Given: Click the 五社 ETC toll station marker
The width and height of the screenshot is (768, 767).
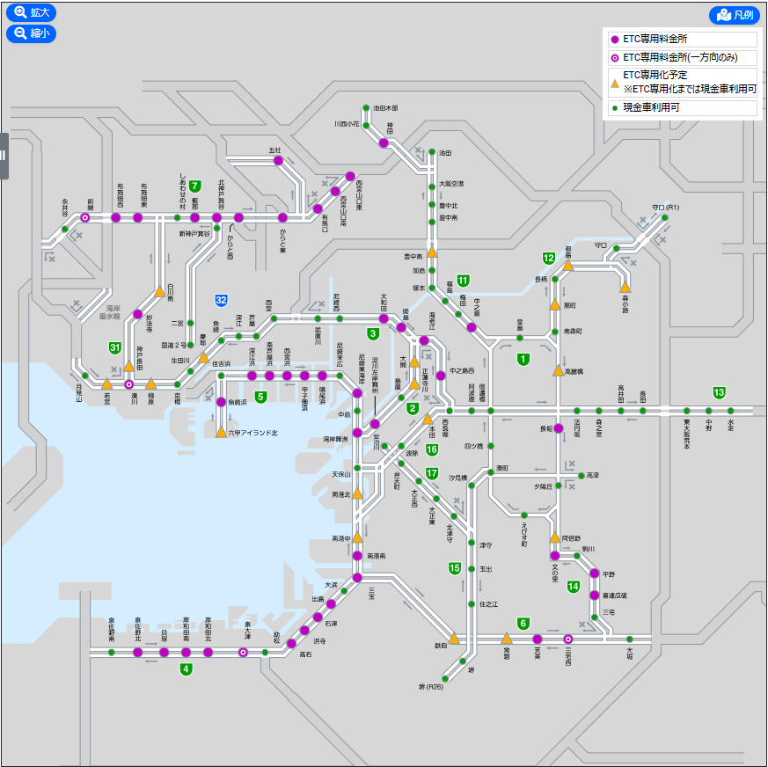Looking at the screenshot, I should 278,161.
